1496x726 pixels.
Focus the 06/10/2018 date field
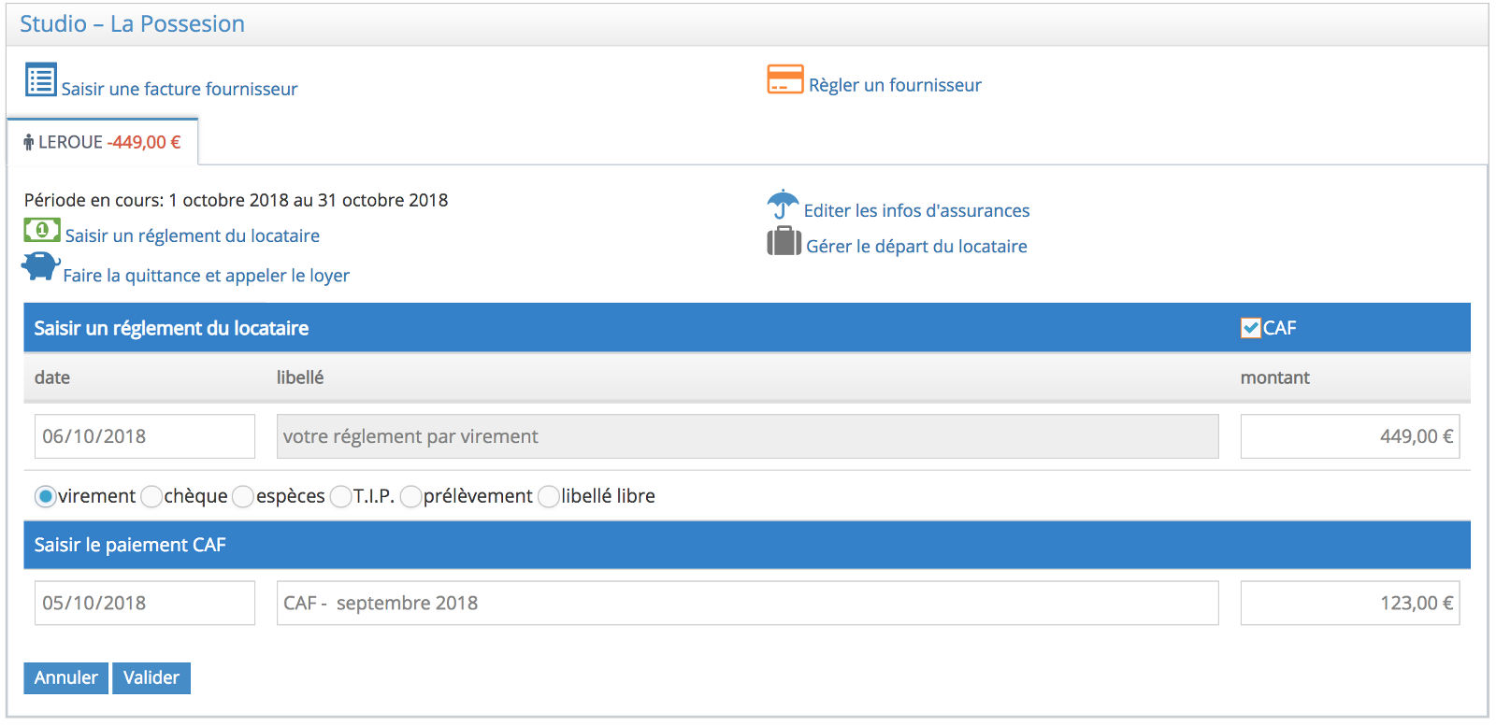coord(145,436)
